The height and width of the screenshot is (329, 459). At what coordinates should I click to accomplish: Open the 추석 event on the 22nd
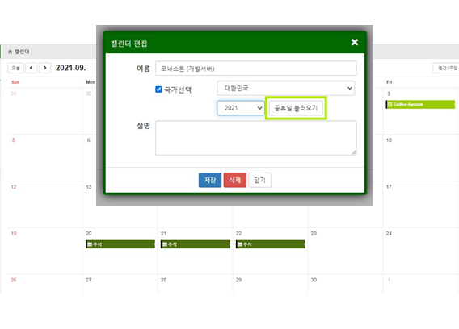(x=270, y=244)
